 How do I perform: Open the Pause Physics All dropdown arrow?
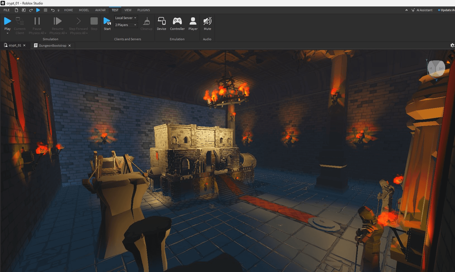coord(46,33)
